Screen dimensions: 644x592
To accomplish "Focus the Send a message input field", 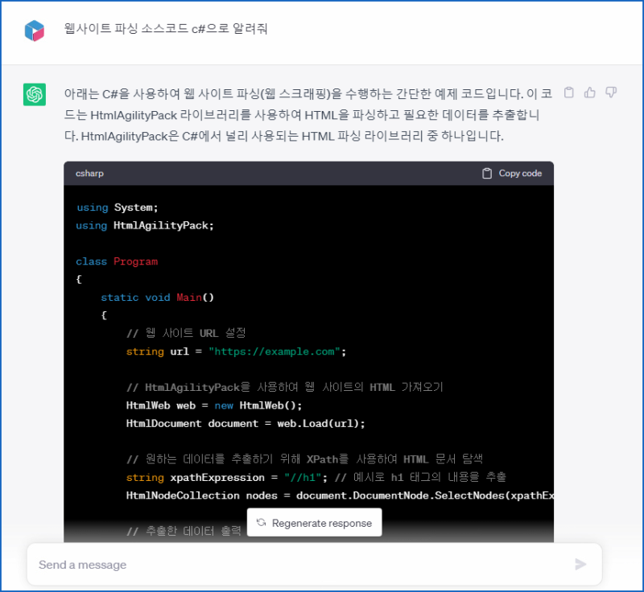I will coord(315,565).
